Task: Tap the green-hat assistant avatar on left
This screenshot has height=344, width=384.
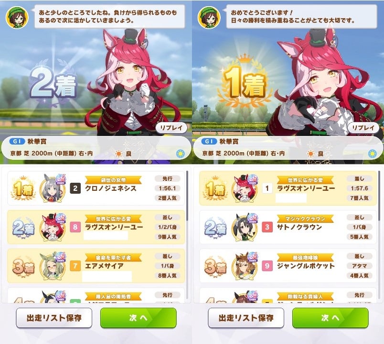Action: pyautogui.click(x=17, y=18)
